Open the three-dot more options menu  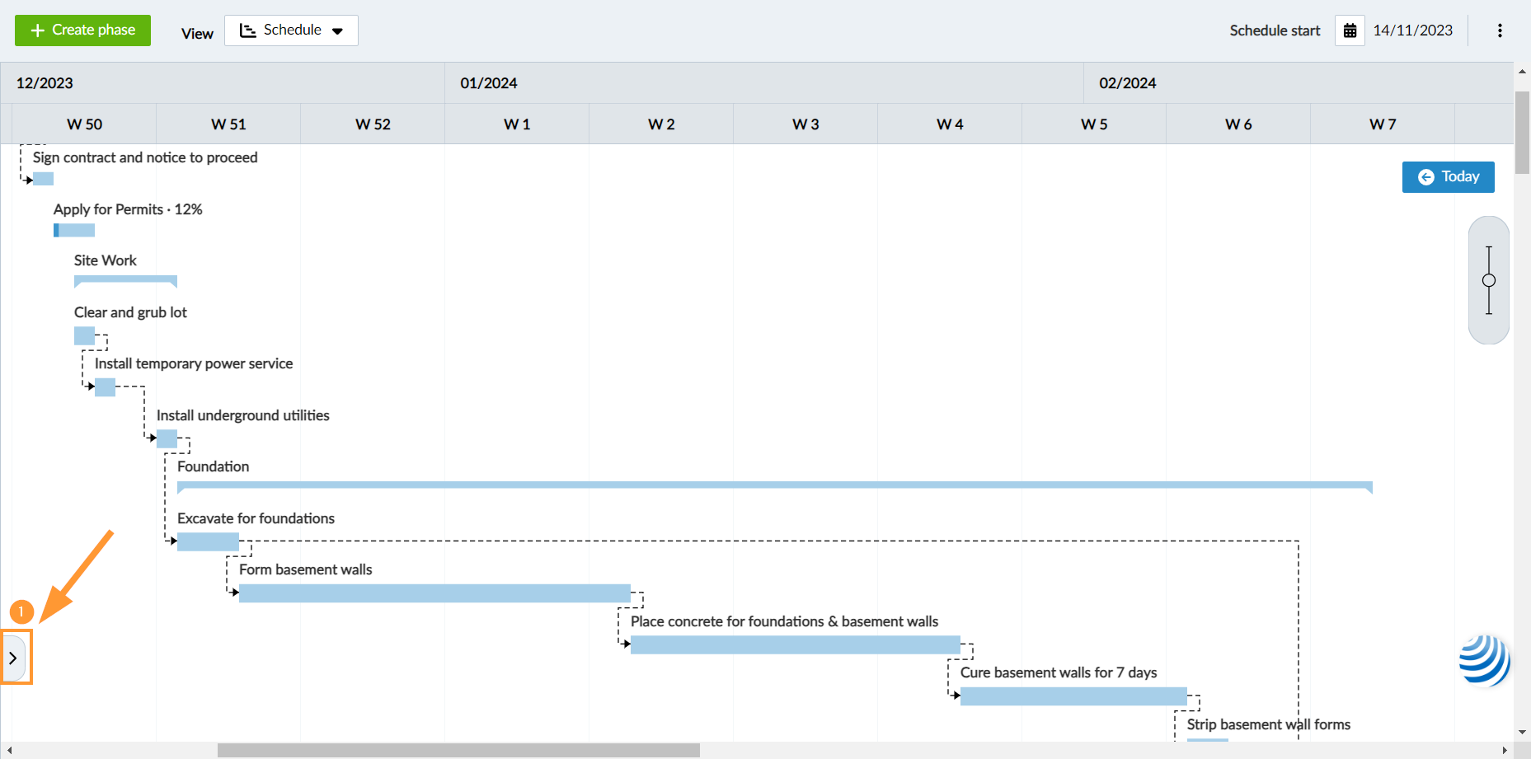[1500, 30]
